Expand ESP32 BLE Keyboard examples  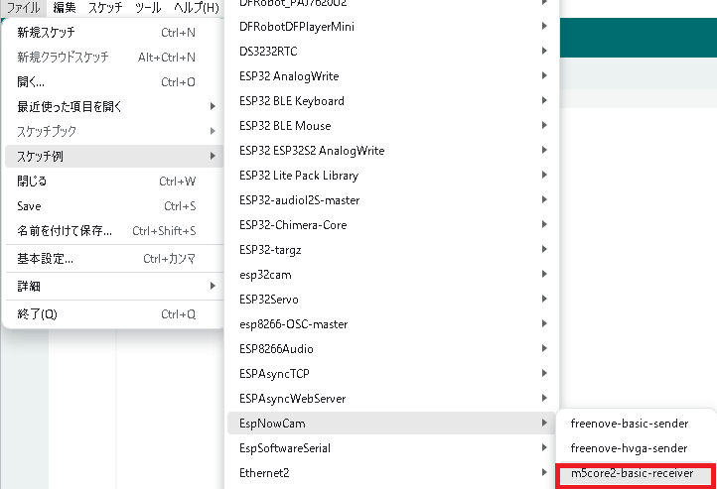tap(393, 101)
